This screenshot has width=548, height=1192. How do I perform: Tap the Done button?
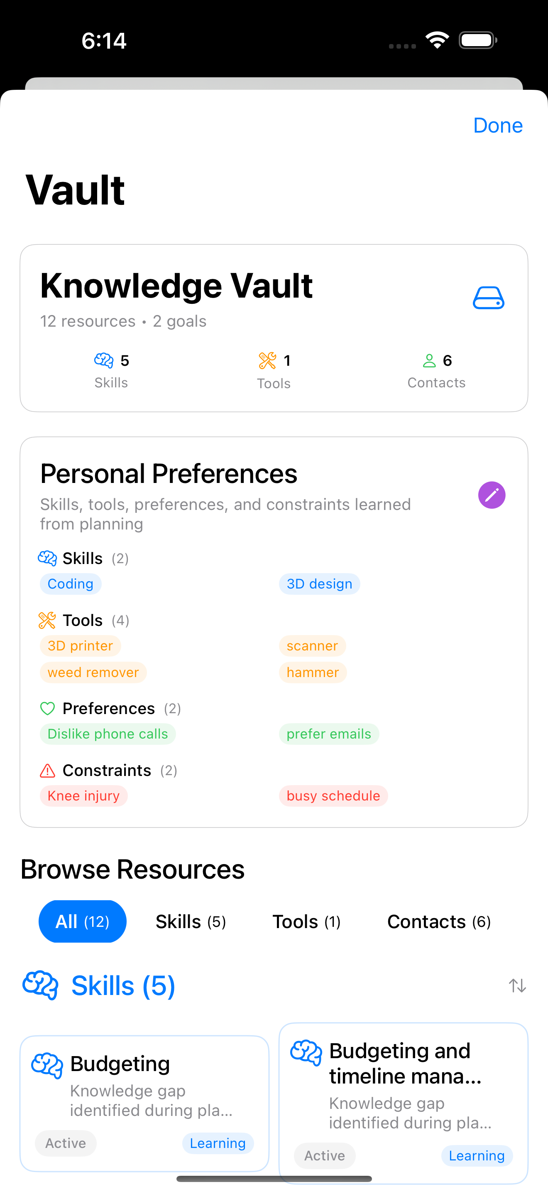(498, 126)
